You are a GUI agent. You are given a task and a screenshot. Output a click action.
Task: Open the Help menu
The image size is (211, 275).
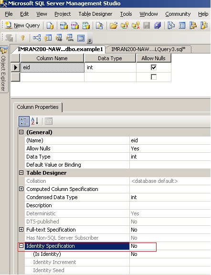(x=203, y=14)
